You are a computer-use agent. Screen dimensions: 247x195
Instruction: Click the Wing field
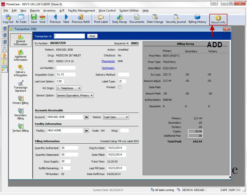pyautogui.click(x=125, y=131)
